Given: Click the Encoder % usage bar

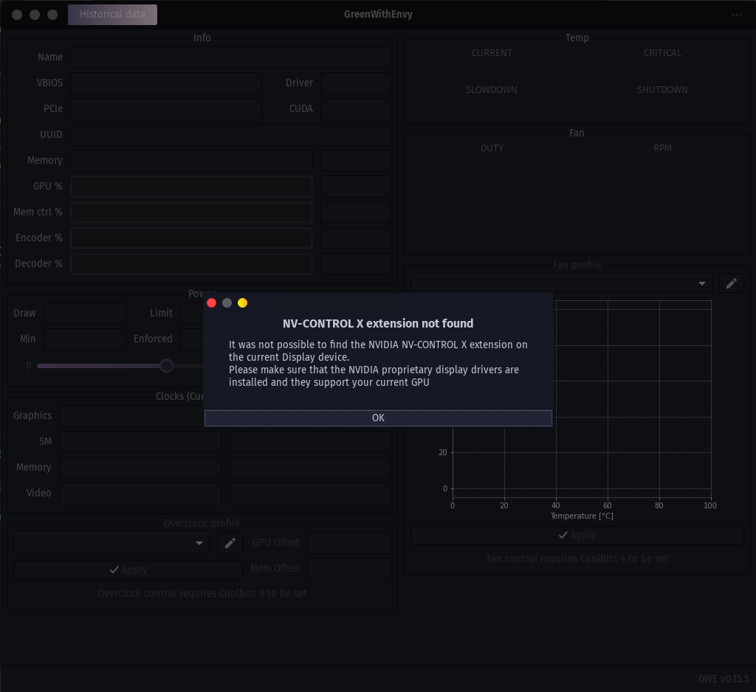Looking at the screenshot, I should pyautogui.click(x=191, y=238).
